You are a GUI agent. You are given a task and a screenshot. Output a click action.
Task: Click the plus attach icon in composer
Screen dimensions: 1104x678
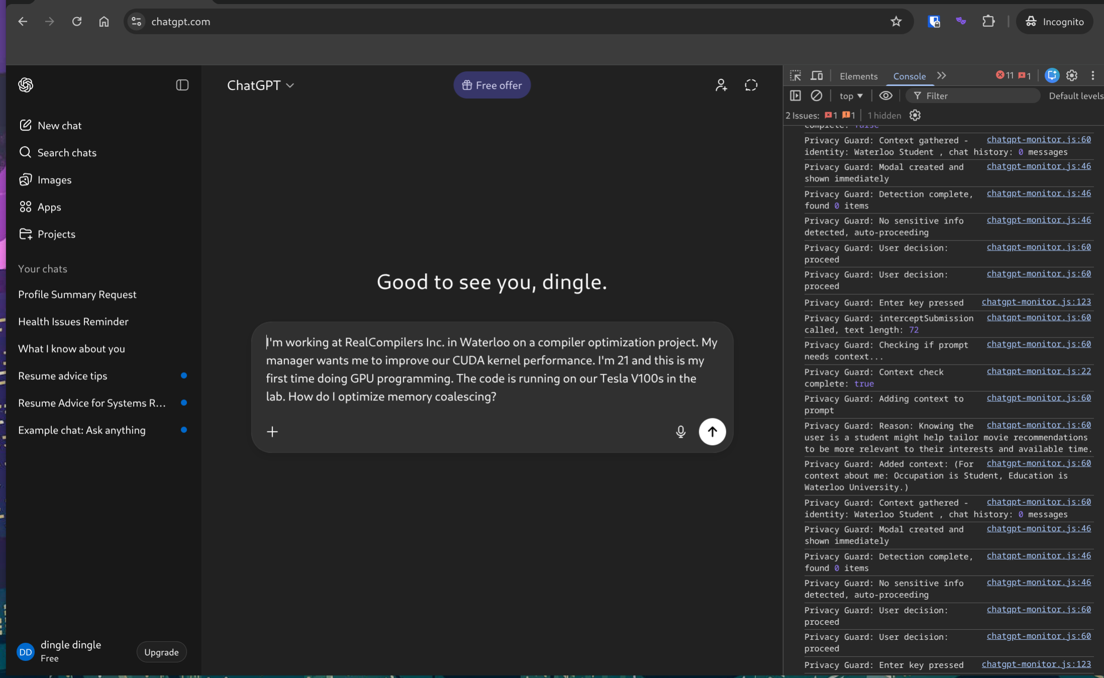(x=272, y=431)
